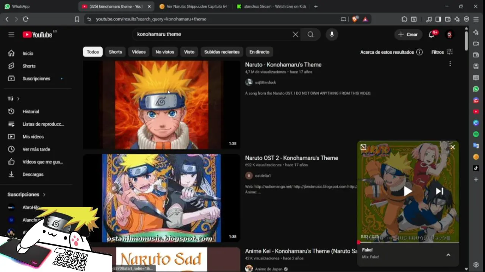Open Shorts in the left sidebar
Viewport: 485px width, 272px height.
click(x=29, y=66)
